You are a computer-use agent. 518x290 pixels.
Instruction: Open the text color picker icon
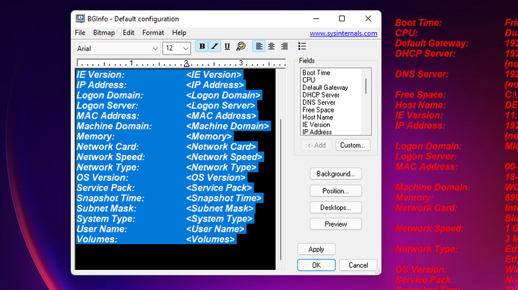(241, 46)
